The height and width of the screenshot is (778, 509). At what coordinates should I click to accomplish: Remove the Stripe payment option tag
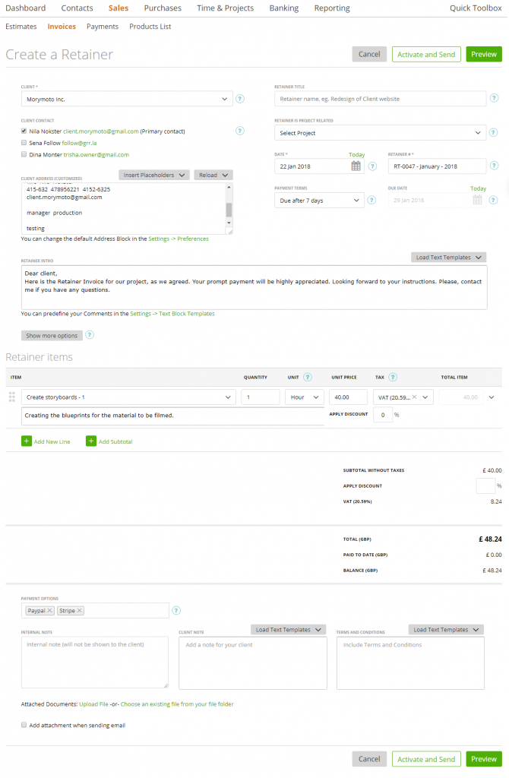coord(79,610)
